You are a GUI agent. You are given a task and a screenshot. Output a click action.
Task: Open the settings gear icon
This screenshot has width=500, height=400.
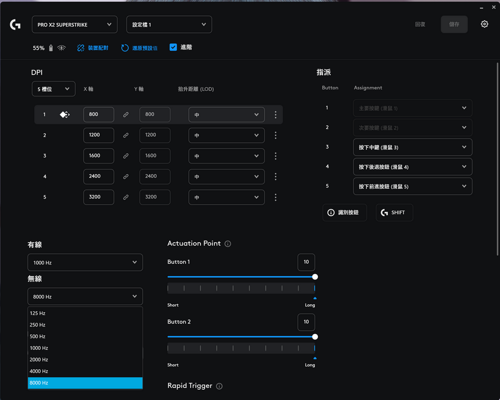pyautogui.click(x=484, y=24)
